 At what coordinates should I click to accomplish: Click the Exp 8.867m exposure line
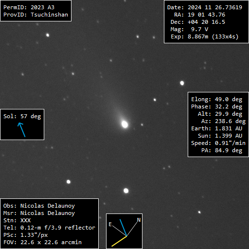tap(205, 36)
